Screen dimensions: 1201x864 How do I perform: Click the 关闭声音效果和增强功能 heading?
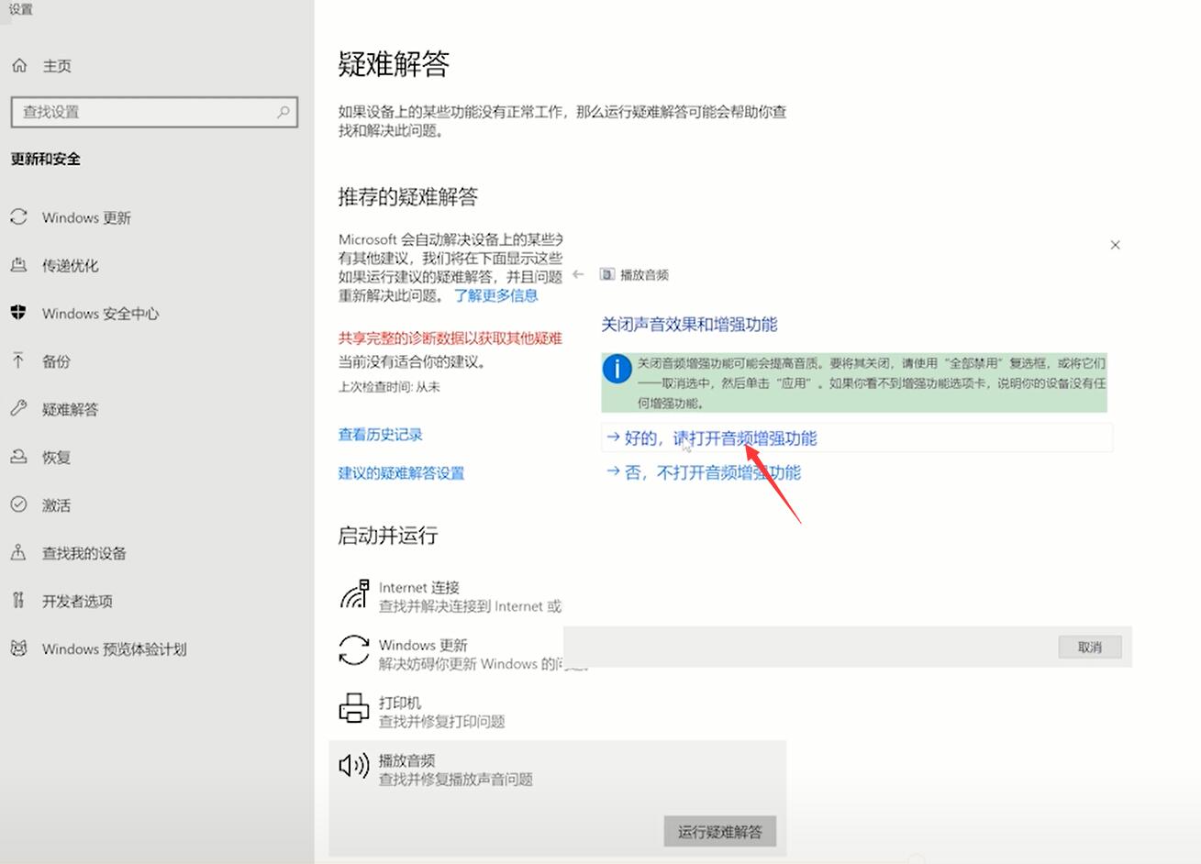(689, 324)
